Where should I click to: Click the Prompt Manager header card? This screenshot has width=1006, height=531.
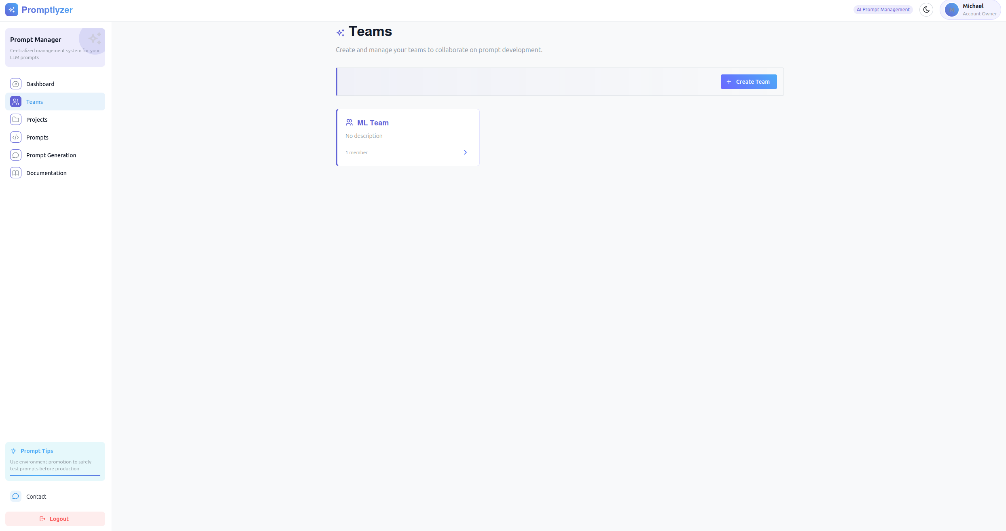(x=55, y=47)
